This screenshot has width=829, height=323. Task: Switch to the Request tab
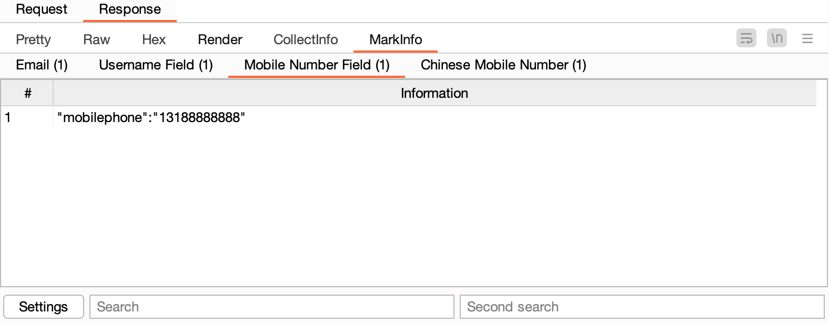pos(42,9)
